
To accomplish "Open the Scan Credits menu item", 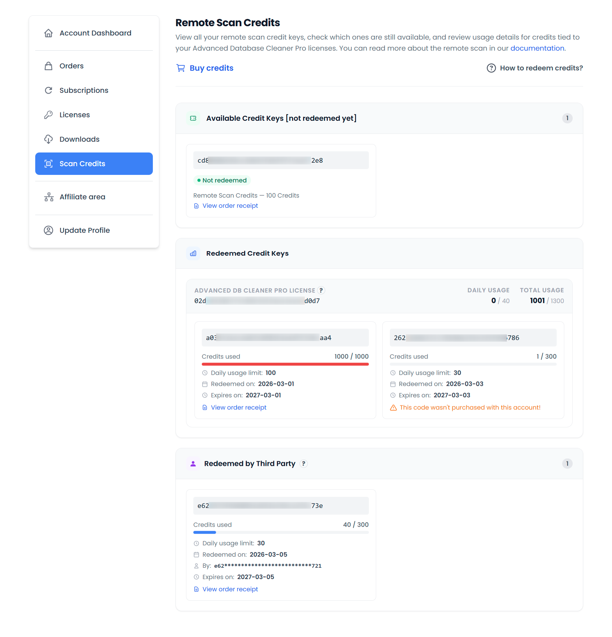I will tap(94, 164).
